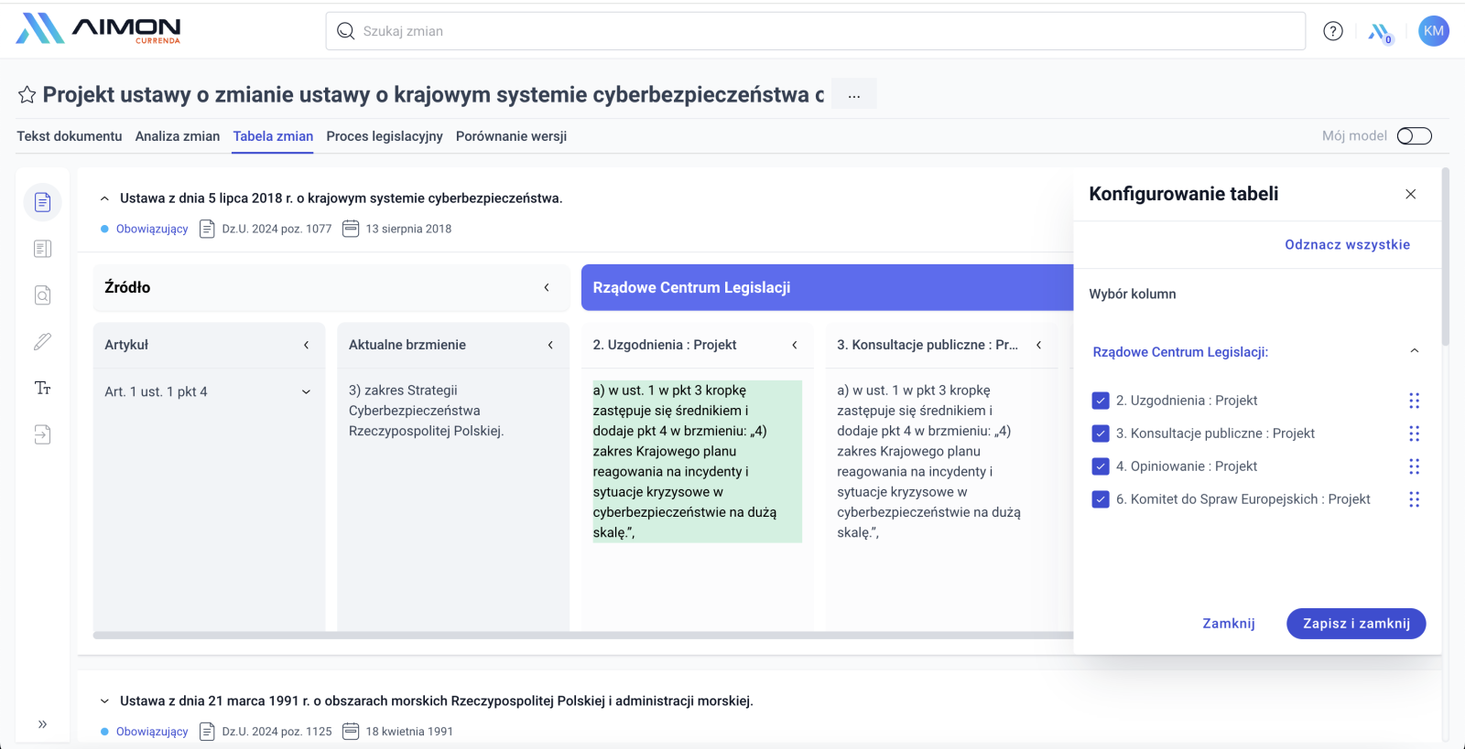Click '18 kwietnia 1991' date text
Screen dimensions: 1465x749
tap(409, 732)
